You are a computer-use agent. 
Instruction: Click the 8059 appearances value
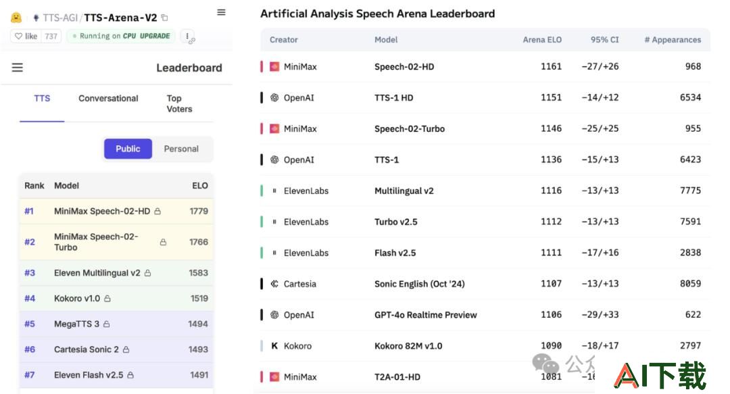[x=690, y=284]
